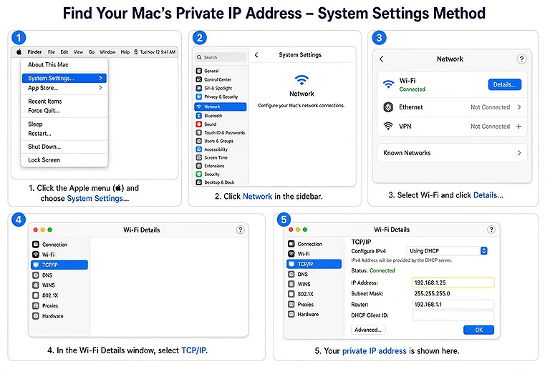The height and width of the screenshot is (369, 550).
Task: Open help in step 5 Wi-Fi Details
Action: 491,230
